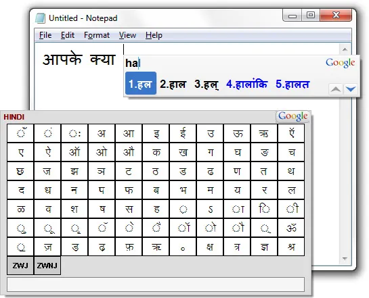Tap the म key
Viewport: 369px width, 298px height.
[x=210, y=190]
